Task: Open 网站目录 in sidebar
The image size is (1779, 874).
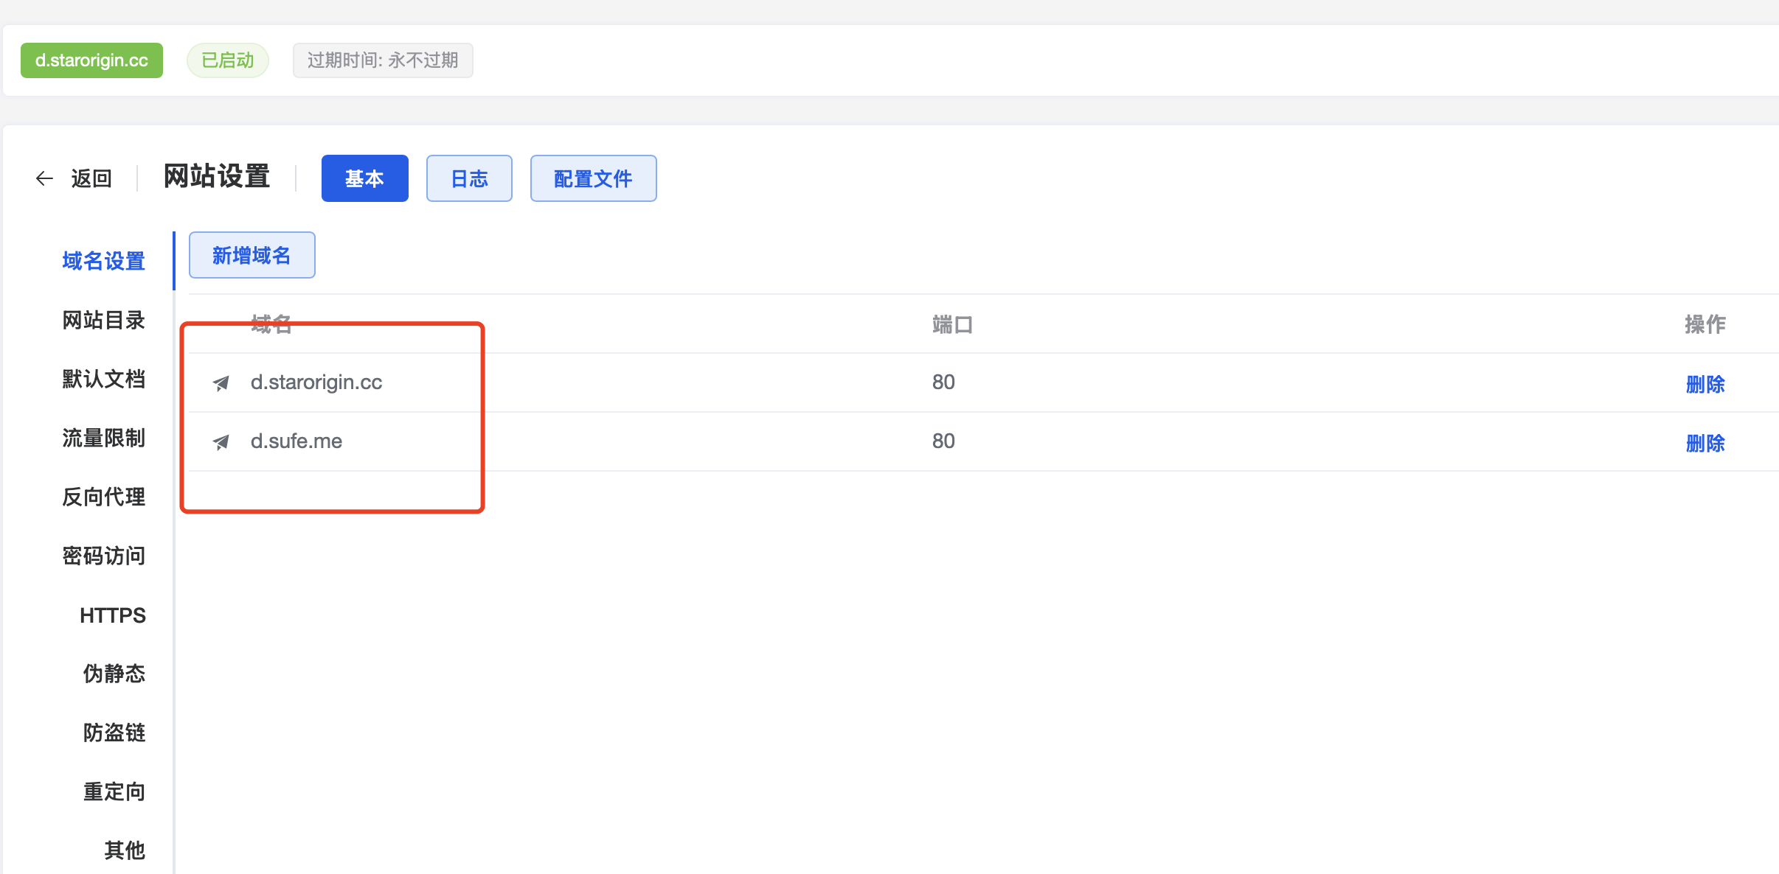Action: click(103, 320)
